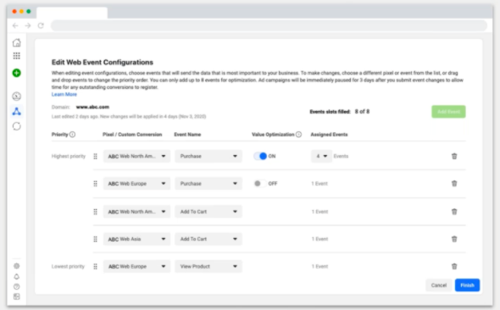This screenshot has width=500, height=310.
Task: Click the Priority info icon
Action: [72, 135]
